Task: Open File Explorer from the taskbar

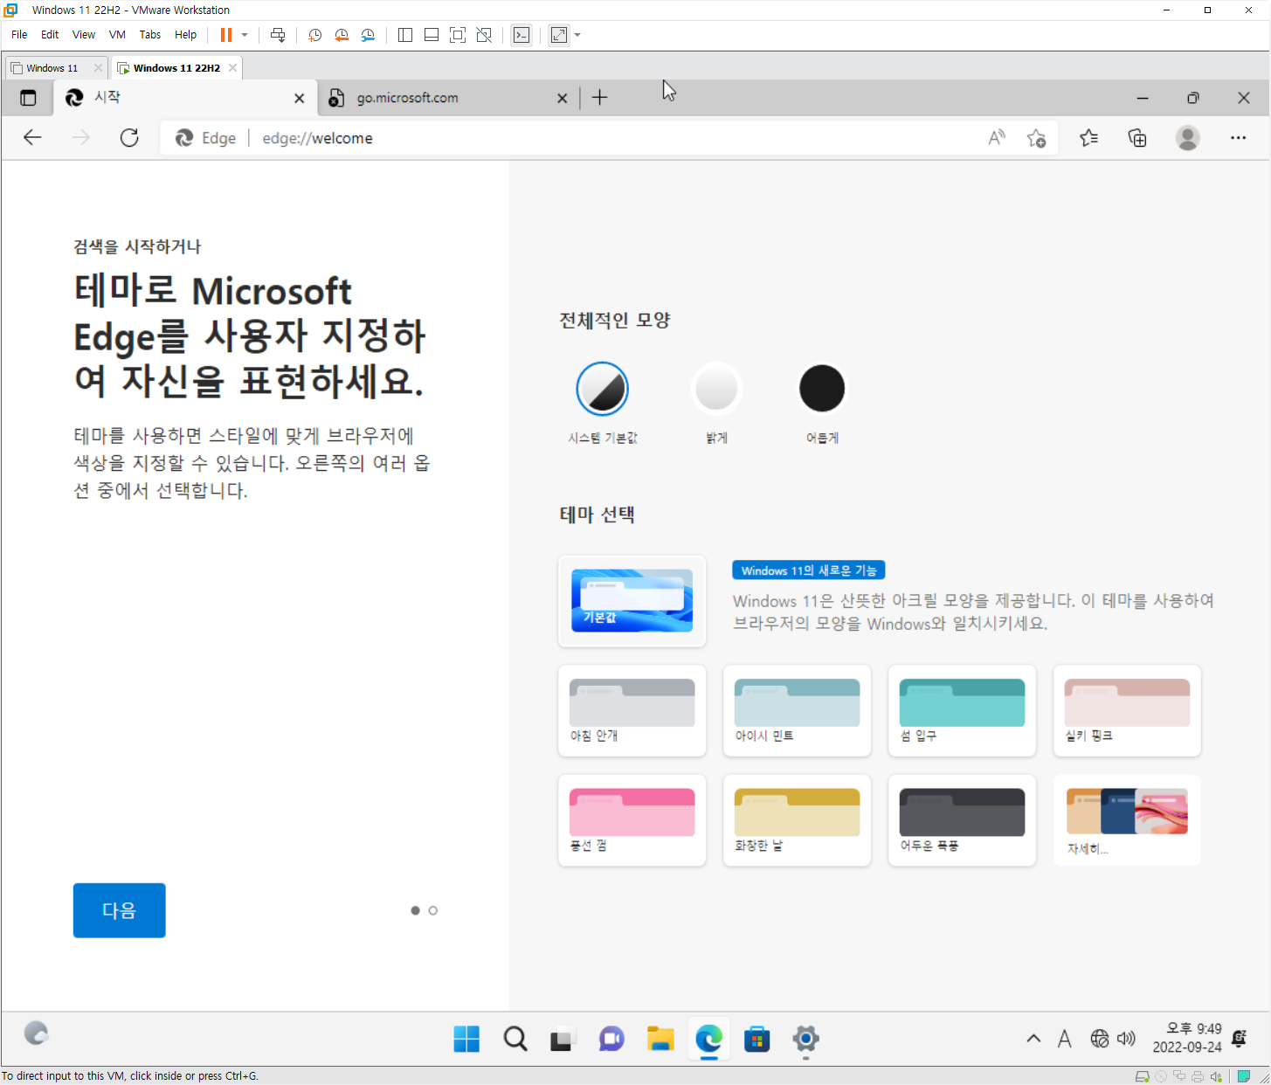Action: coord(660,1039)
